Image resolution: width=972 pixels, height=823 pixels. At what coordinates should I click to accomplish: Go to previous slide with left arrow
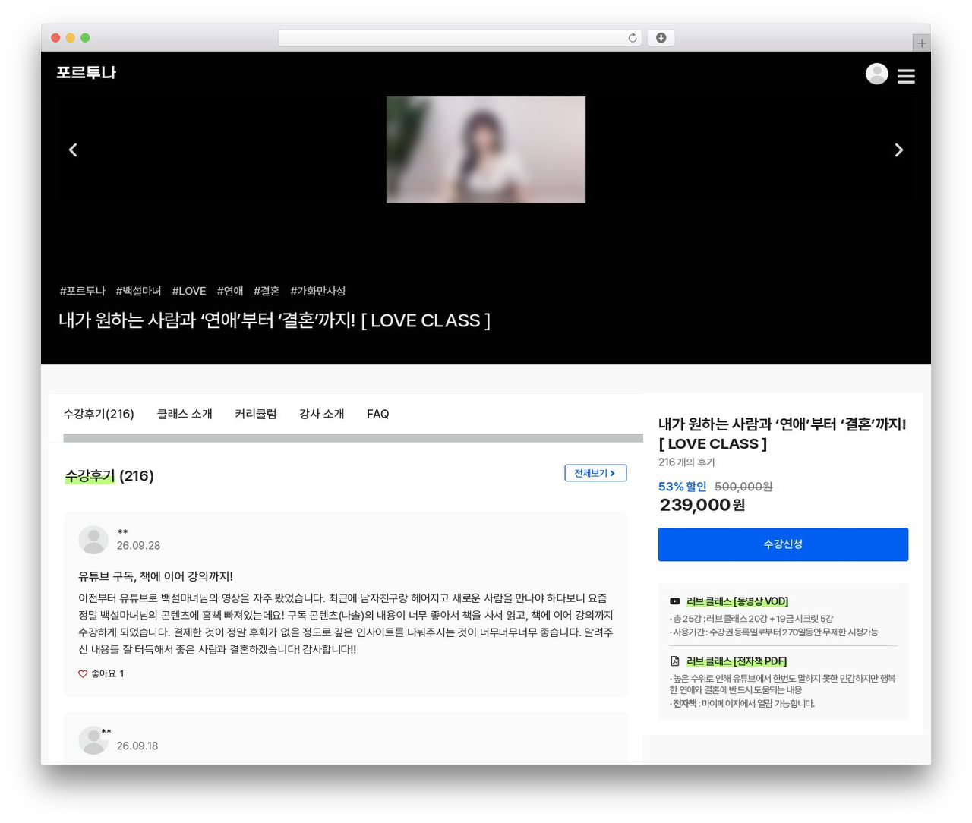point(73,150)
